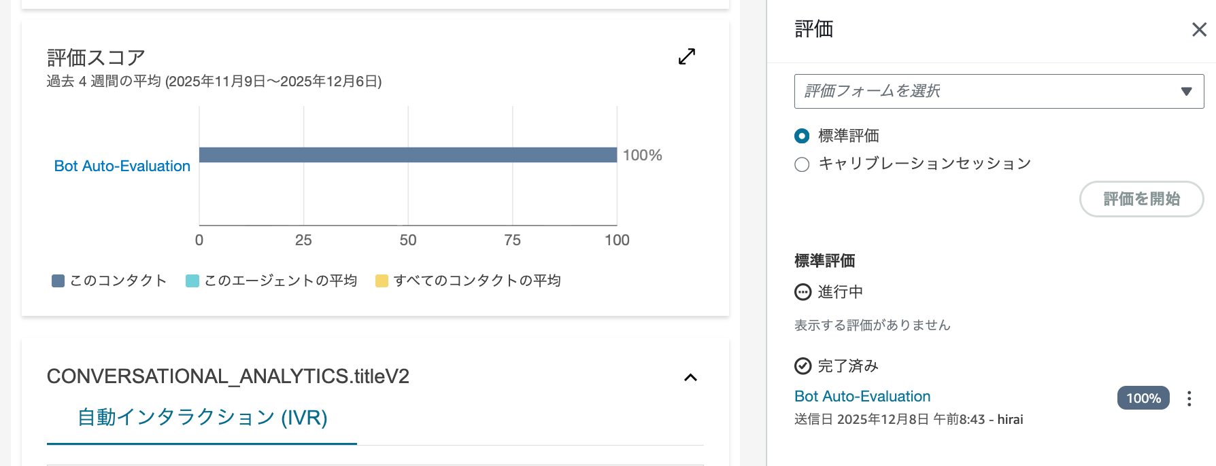
Task: Open the 評価フォームを選択 dropdown
Action: tap(998, 90)
